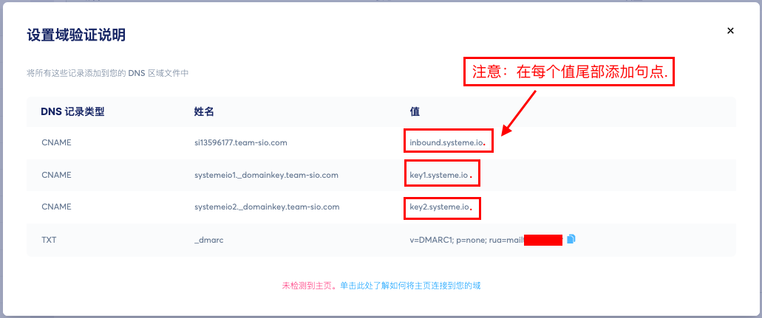The width and height of the screenshot is (762, 318).
Task: Click the DNS 记录类型 column header
Action: (73, 111)
